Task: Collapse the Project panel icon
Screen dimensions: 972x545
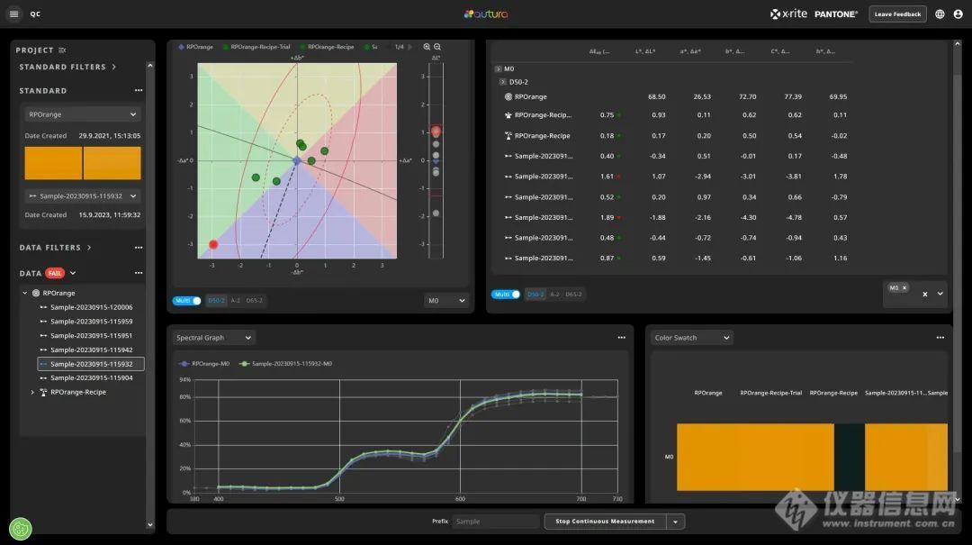Action: tap(62, 50)
